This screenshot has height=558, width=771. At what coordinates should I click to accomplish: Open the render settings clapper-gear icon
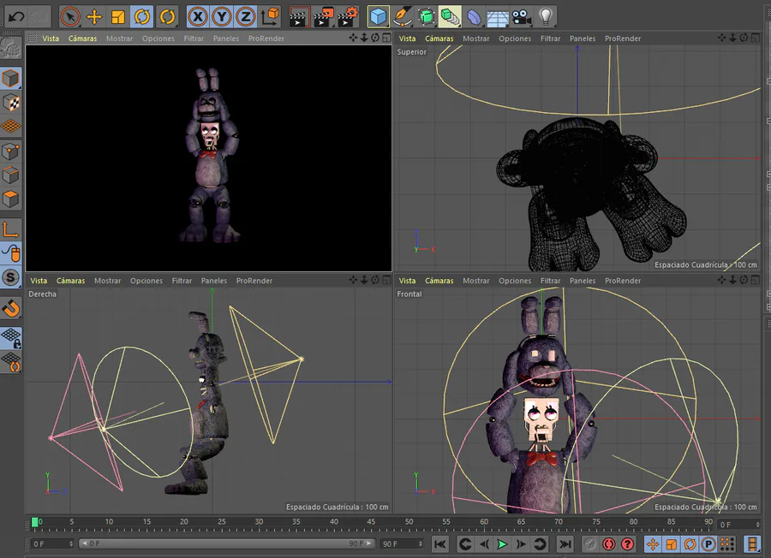(348, 17)
